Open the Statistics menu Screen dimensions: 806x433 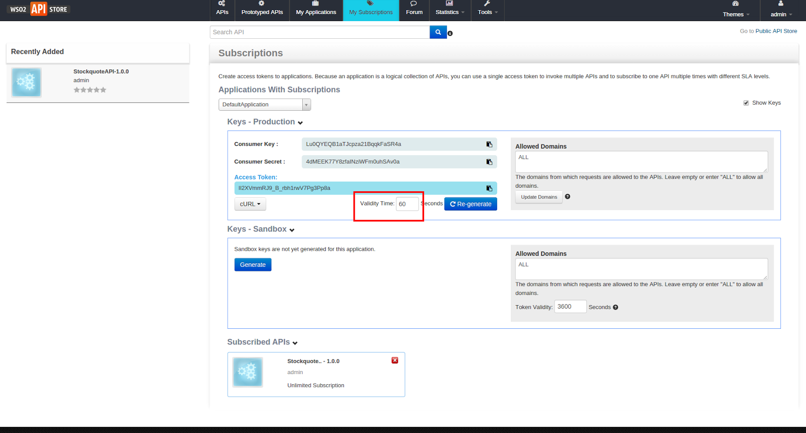450,11
